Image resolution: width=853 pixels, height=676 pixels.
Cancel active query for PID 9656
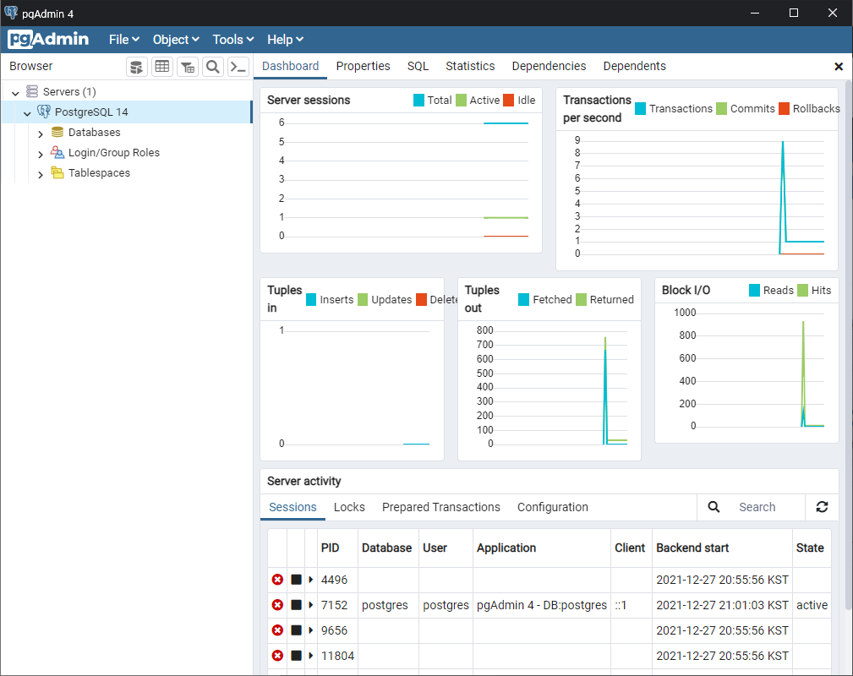coord(296,630)
